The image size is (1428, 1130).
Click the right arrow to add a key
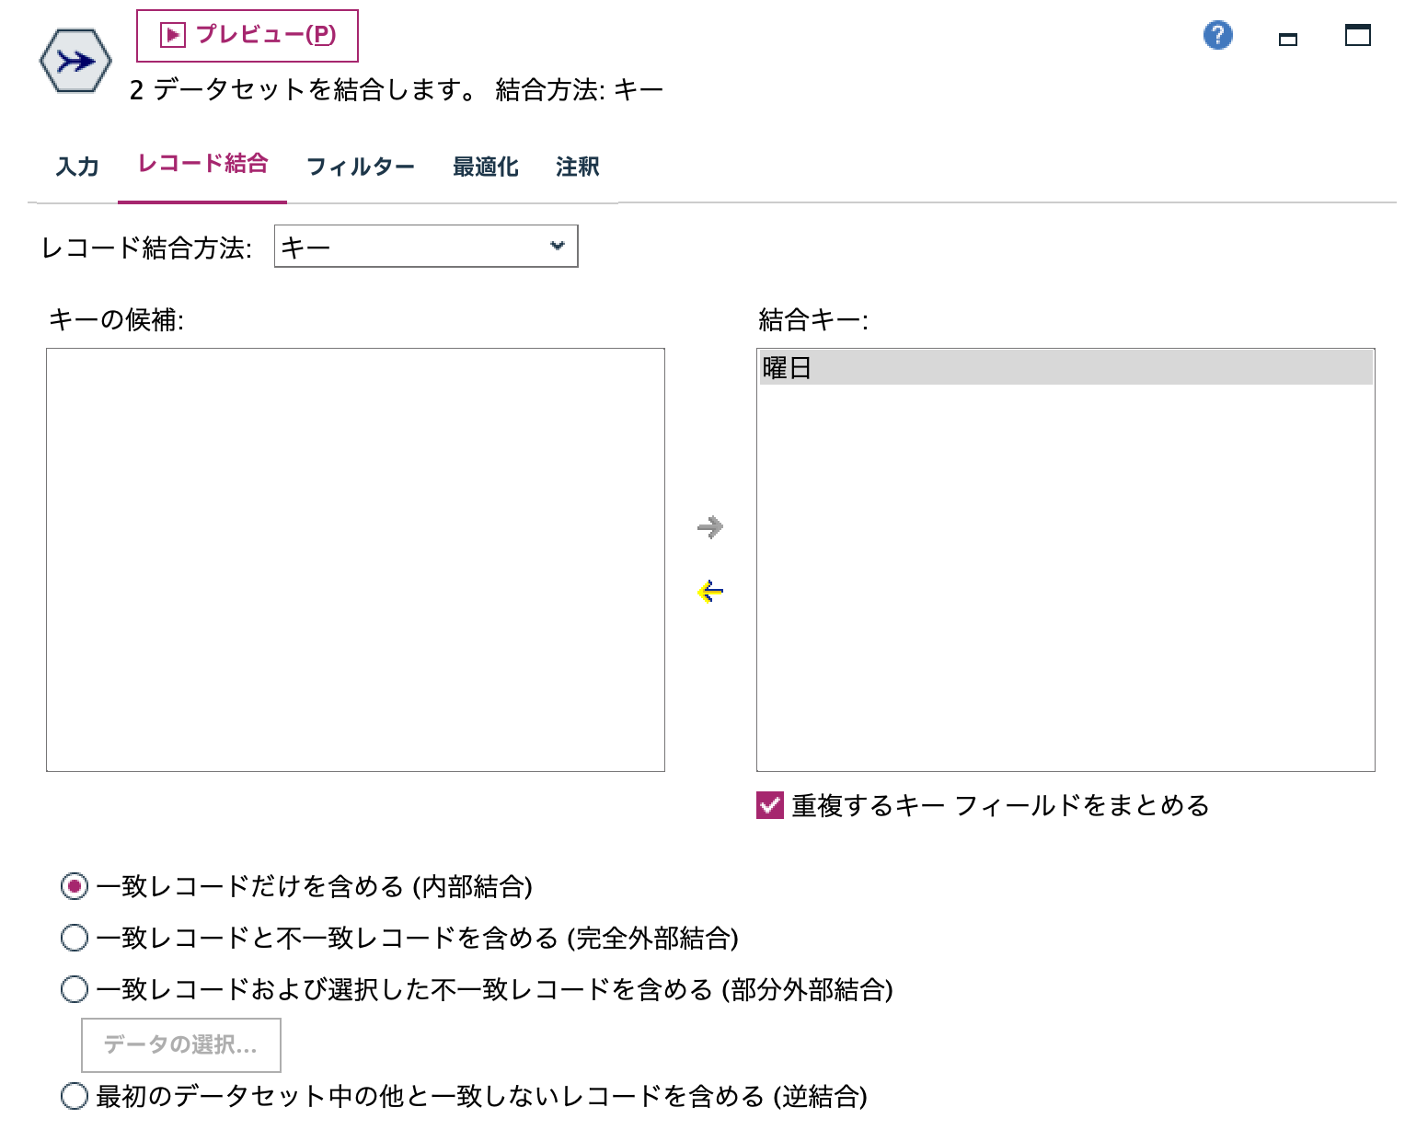[709, 528]
